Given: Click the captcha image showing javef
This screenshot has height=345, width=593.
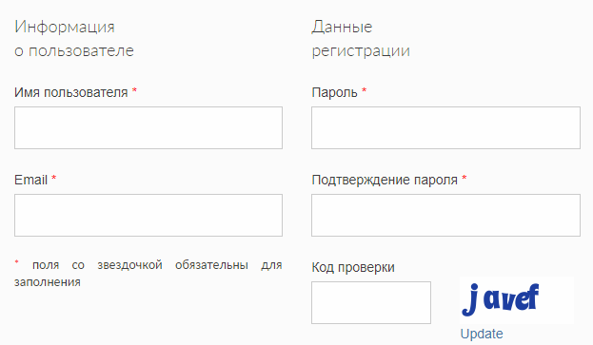Looking at the screenshot, I should pyautogui.click(x=517, y=300).
